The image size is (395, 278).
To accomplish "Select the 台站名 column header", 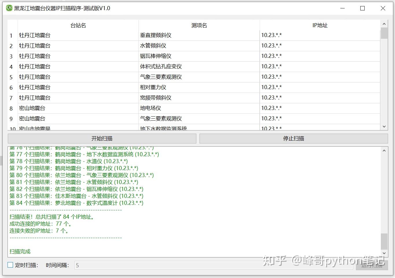I will (77, 25).
